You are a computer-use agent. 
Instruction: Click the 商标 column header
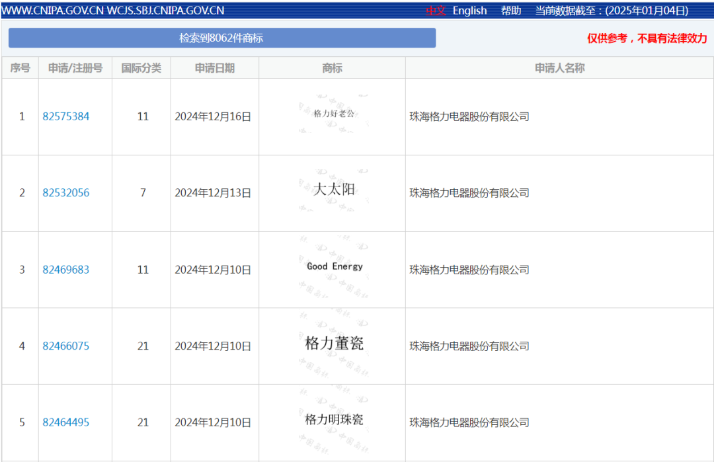[x=332, y=68]
